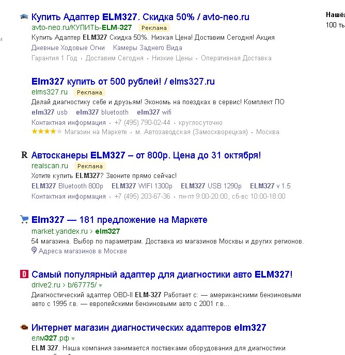Click the 'Реклама' label of avto-neo.ru ad

click(x=154, y=28)
